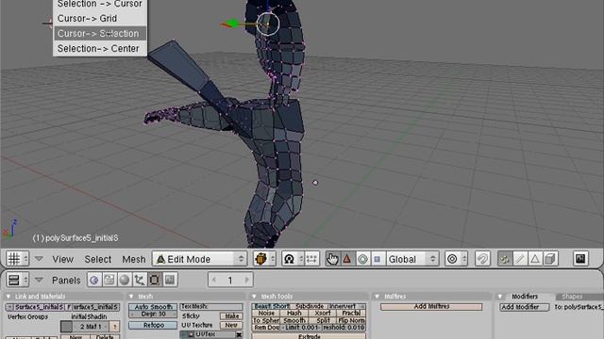Open the Shading context sphere icon
The image size is (604, 339).
[x=125, y=280]
